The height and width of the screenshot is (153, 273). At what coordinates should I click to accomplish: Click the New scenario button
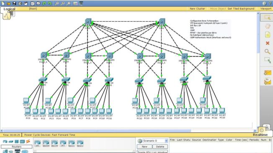pyautogui.click(x=144, y=147)
